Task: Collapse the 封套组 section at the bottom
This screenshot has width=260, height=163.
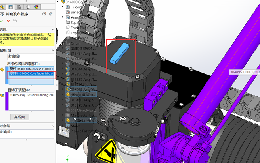Action: 53,126
